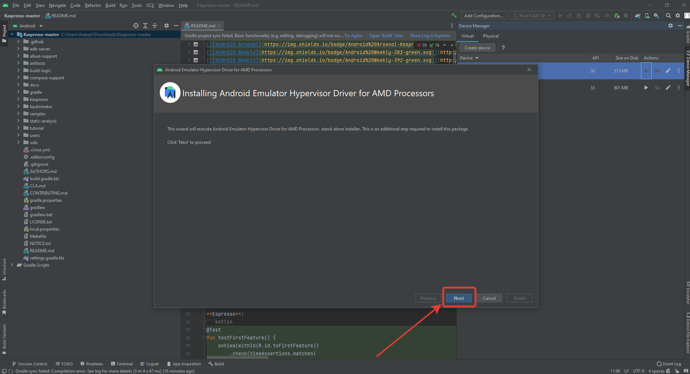Click Show Log in Explorer link
The height and width of the screenshot is (374, 690).
(x=430, y=36)
